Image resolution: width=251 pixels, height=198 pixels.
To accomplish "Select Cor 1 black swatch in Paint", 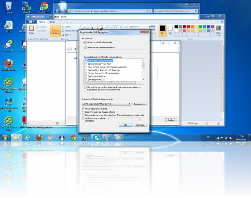I will pyautogui.click(x=162, y=31).
